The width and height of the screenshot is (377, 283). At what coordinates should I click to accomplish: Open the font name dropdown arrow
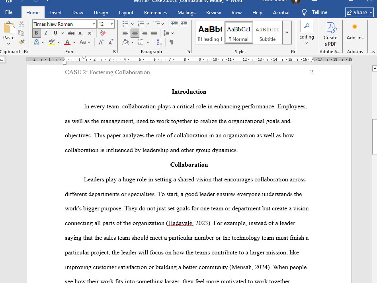coord(94,24)
